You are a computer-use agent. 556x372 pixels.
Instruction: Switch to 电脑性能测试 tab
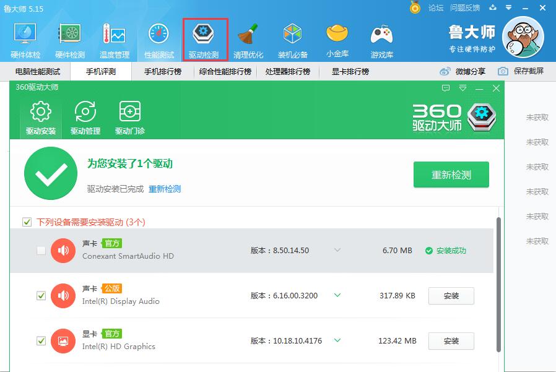coord(38,72)
